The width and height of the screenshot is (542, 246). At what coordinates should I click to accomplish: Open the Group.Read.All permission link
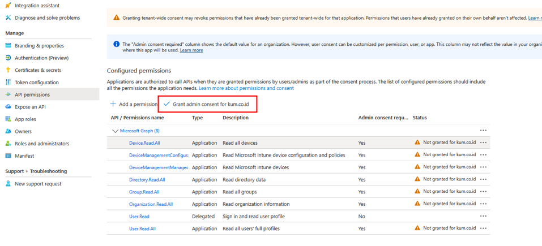[144, 192]
